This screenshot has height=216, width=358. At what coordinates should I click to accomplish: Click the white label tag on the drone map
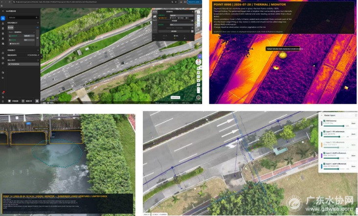click(x=176, y=97)
